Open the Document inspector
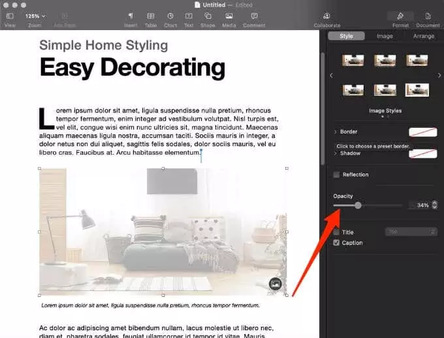Screen dimensions: 444x338 point(428,16)
